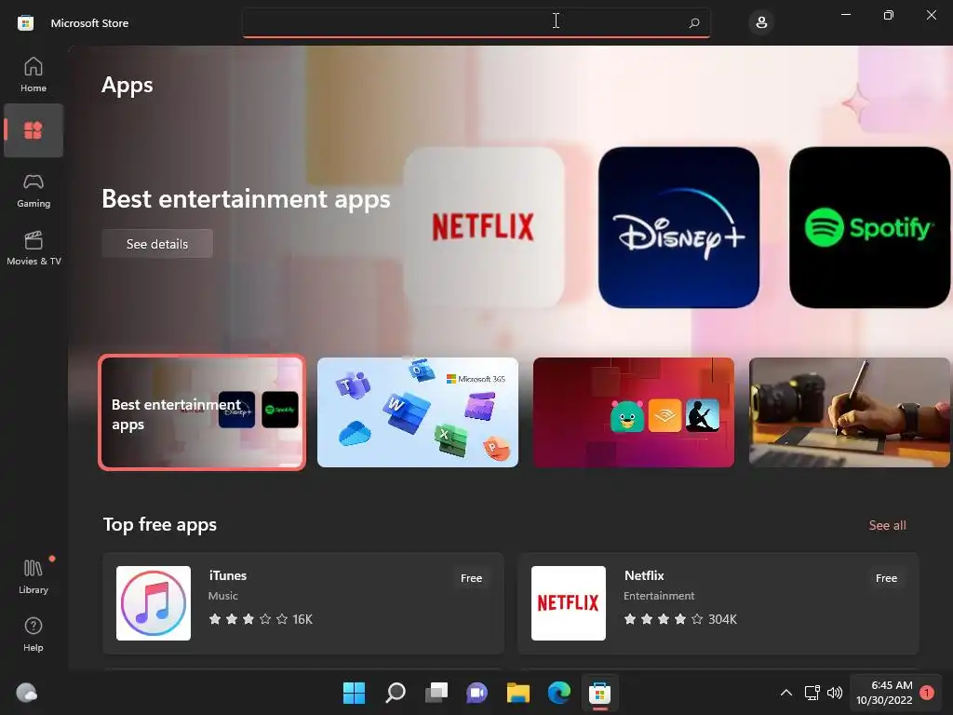953x715 pixels.
Task: Open taskbar Search
Action: 395,693
